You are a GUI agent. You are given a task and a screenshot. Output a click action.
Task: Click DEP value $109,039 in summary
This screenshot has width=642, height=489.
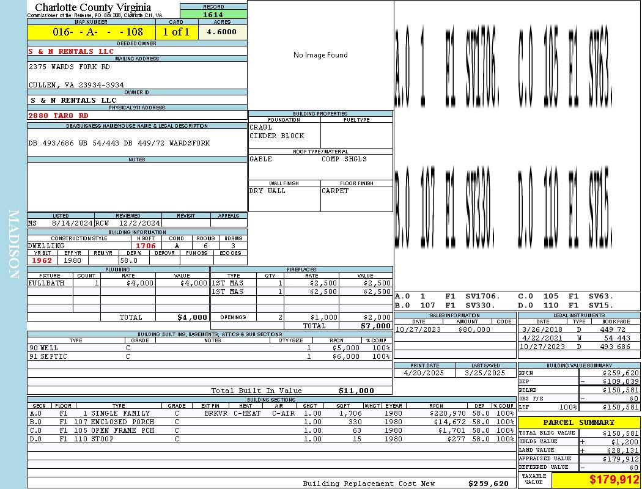(x=621, y=381)
